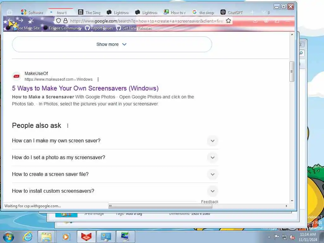
Task: Select the active 'how t' search tab
Action: click(60, 12)
